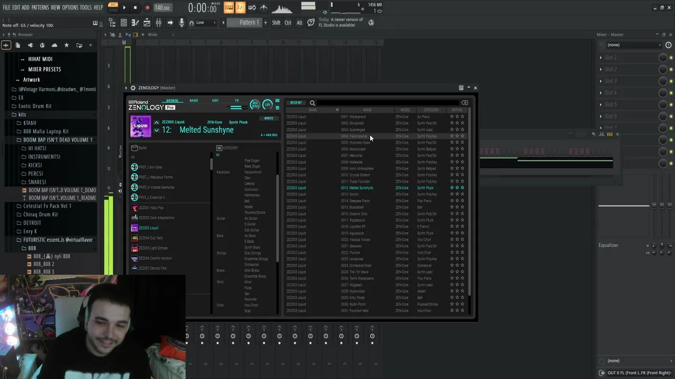675x379 pixels.
Task: Select previous tone with up arrow
Action: 157,123
